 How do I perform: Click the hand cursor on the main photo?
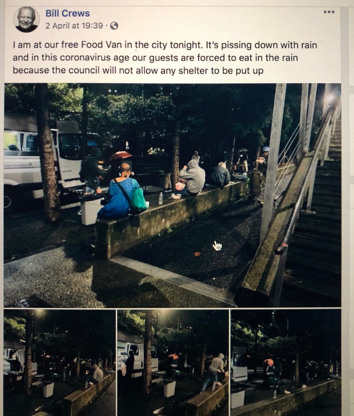coord(217,246)
